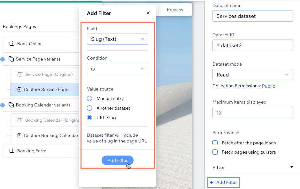Open the Field dropdown showing Slug (Text)

tap(118, 39)
